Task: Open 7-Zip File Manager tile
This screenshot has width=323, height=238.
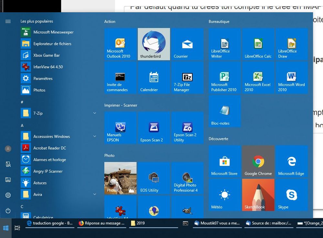Action: point(187,78)
